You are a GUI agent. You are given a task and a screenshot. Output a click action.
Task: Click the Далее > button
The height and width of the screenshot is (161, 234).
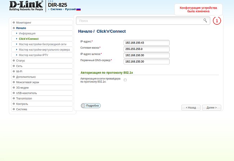pyautogui.click(x=211, y=107)
